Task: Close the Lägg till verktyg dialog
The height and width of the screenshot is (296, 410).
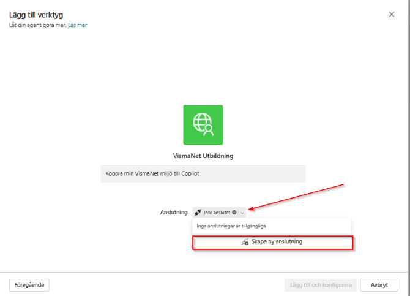Action: pos(392,15)
